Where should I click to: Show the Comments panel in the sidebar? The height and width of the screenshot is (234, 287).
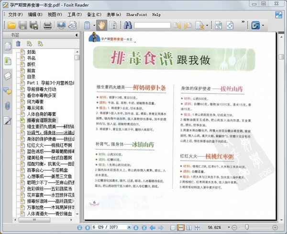pyautogui.click(x=8, y=91)
